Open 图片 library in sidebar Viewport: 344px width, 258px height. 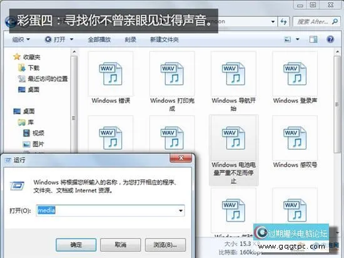pyautogui.click(x=34, y=144)
